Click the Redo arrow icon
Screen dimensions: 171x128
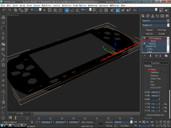(10, 10)
